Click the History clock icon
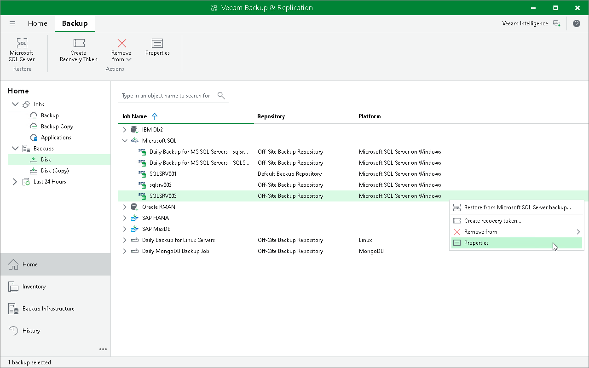Image resolution: width=589 pixels, height=368 pixels. (13, 331)
